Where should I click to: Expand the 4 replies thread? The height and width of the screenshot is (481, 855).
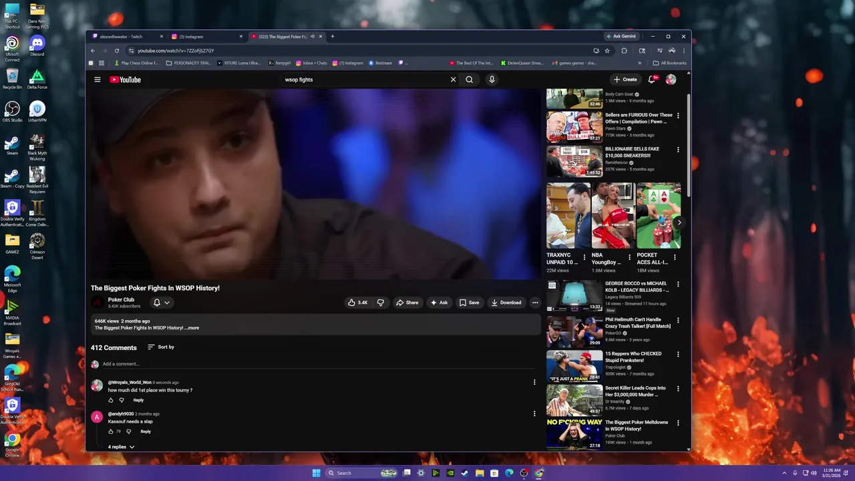pos(121,447)
